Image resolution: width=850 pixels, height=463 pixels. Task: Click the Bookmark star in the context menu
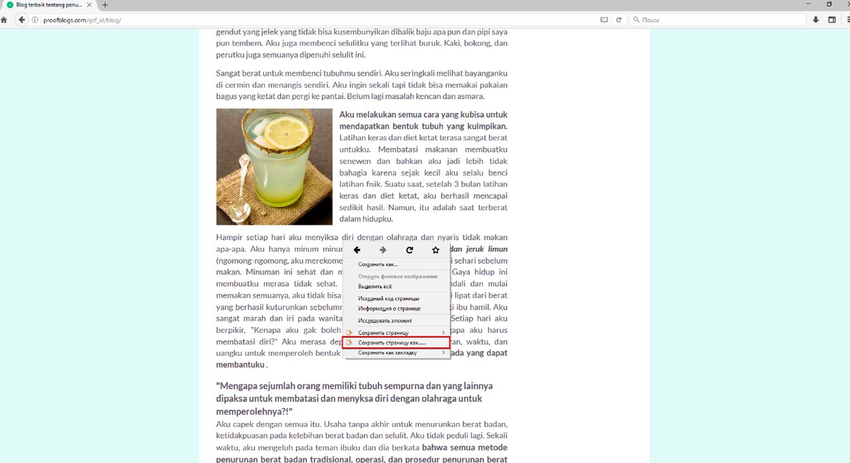point(436,250)
